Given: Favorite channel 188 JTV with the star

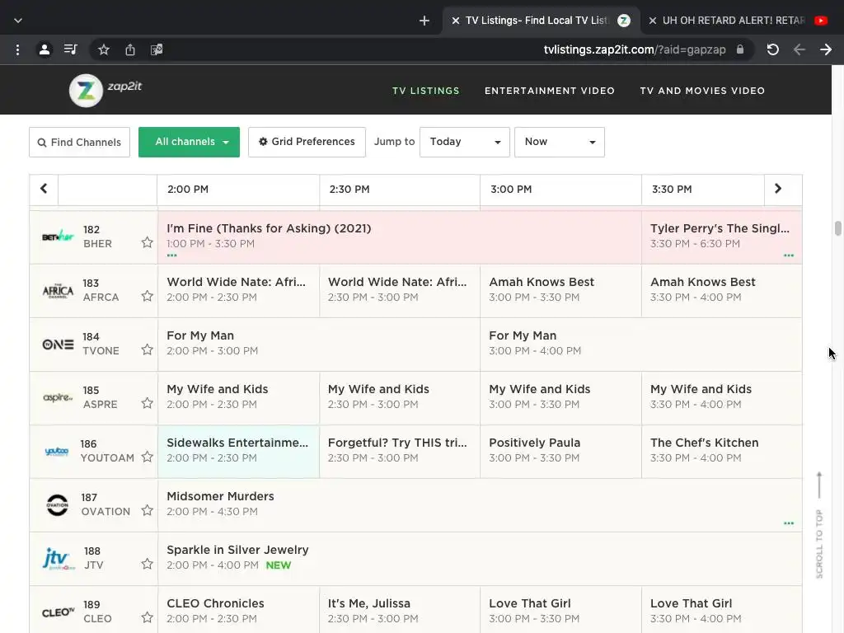Looking at the screenshot, I should click(x=147, y=564).
